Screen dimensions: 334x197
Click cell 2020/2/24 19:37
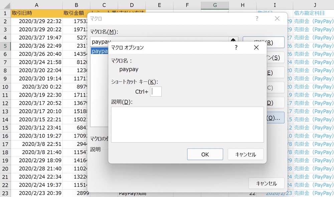(x=37, y=185)
